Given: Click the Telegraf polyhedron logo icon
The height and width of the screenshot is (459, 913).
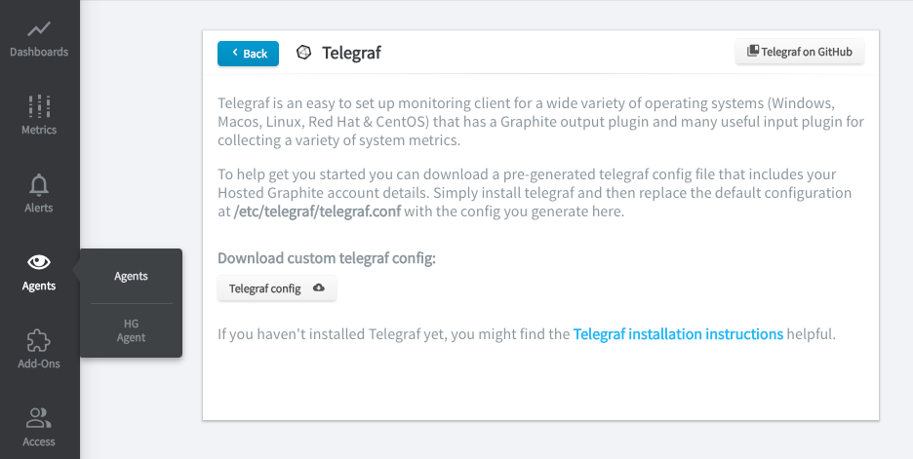Looking at the screenshot, I should coord(304,53).
